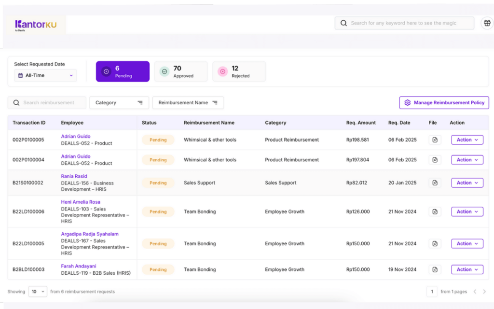Screen dimensions: 494x309
Task: Open the Reimbursement Name filter dropdown
Action: pyautogui.click(x=188, y=102)
